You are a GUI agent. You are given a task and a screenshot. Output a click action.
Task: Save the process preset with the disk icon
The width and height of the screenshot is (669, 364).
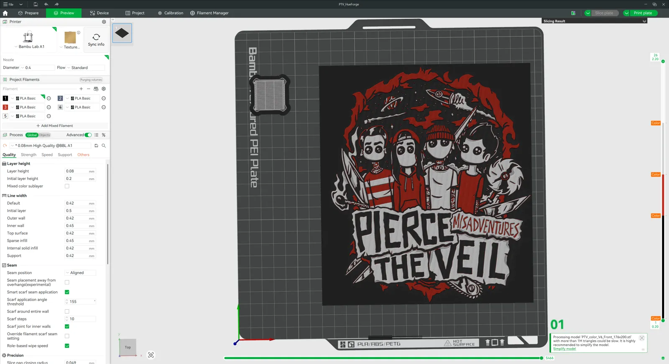pyautogui.click(x=96, y=146)
